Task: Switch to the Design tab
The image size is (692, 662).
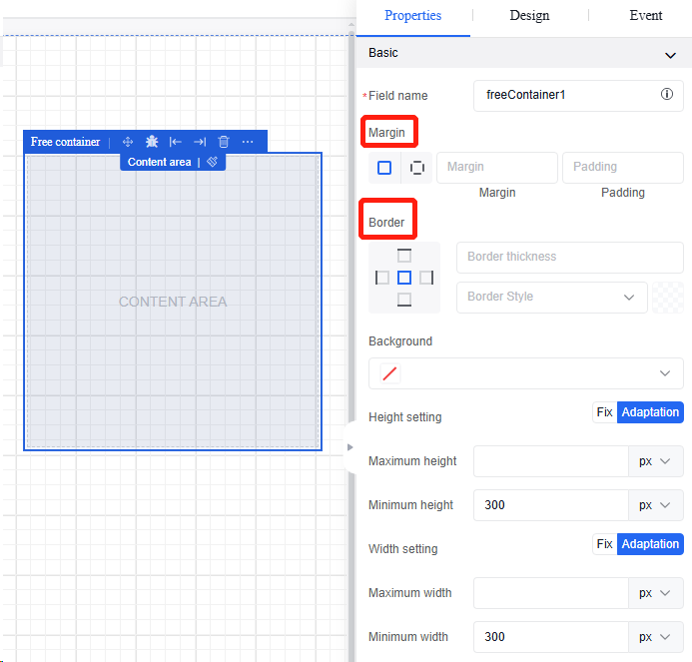Action: (529, 16)
